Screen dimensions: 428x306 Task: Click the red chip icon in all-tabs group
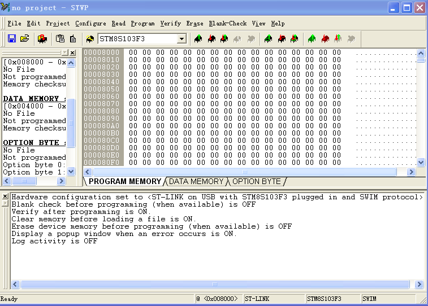[325, 39]
